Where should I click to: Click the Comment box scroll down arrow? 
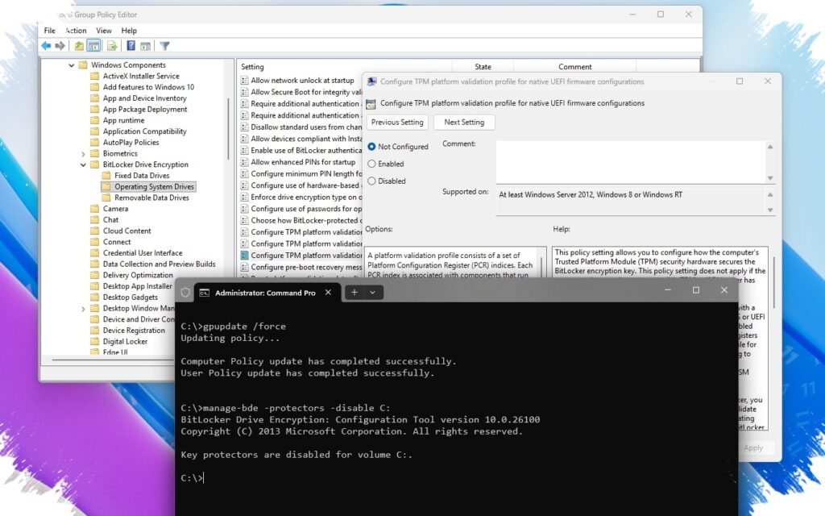(x=770, y=178)
